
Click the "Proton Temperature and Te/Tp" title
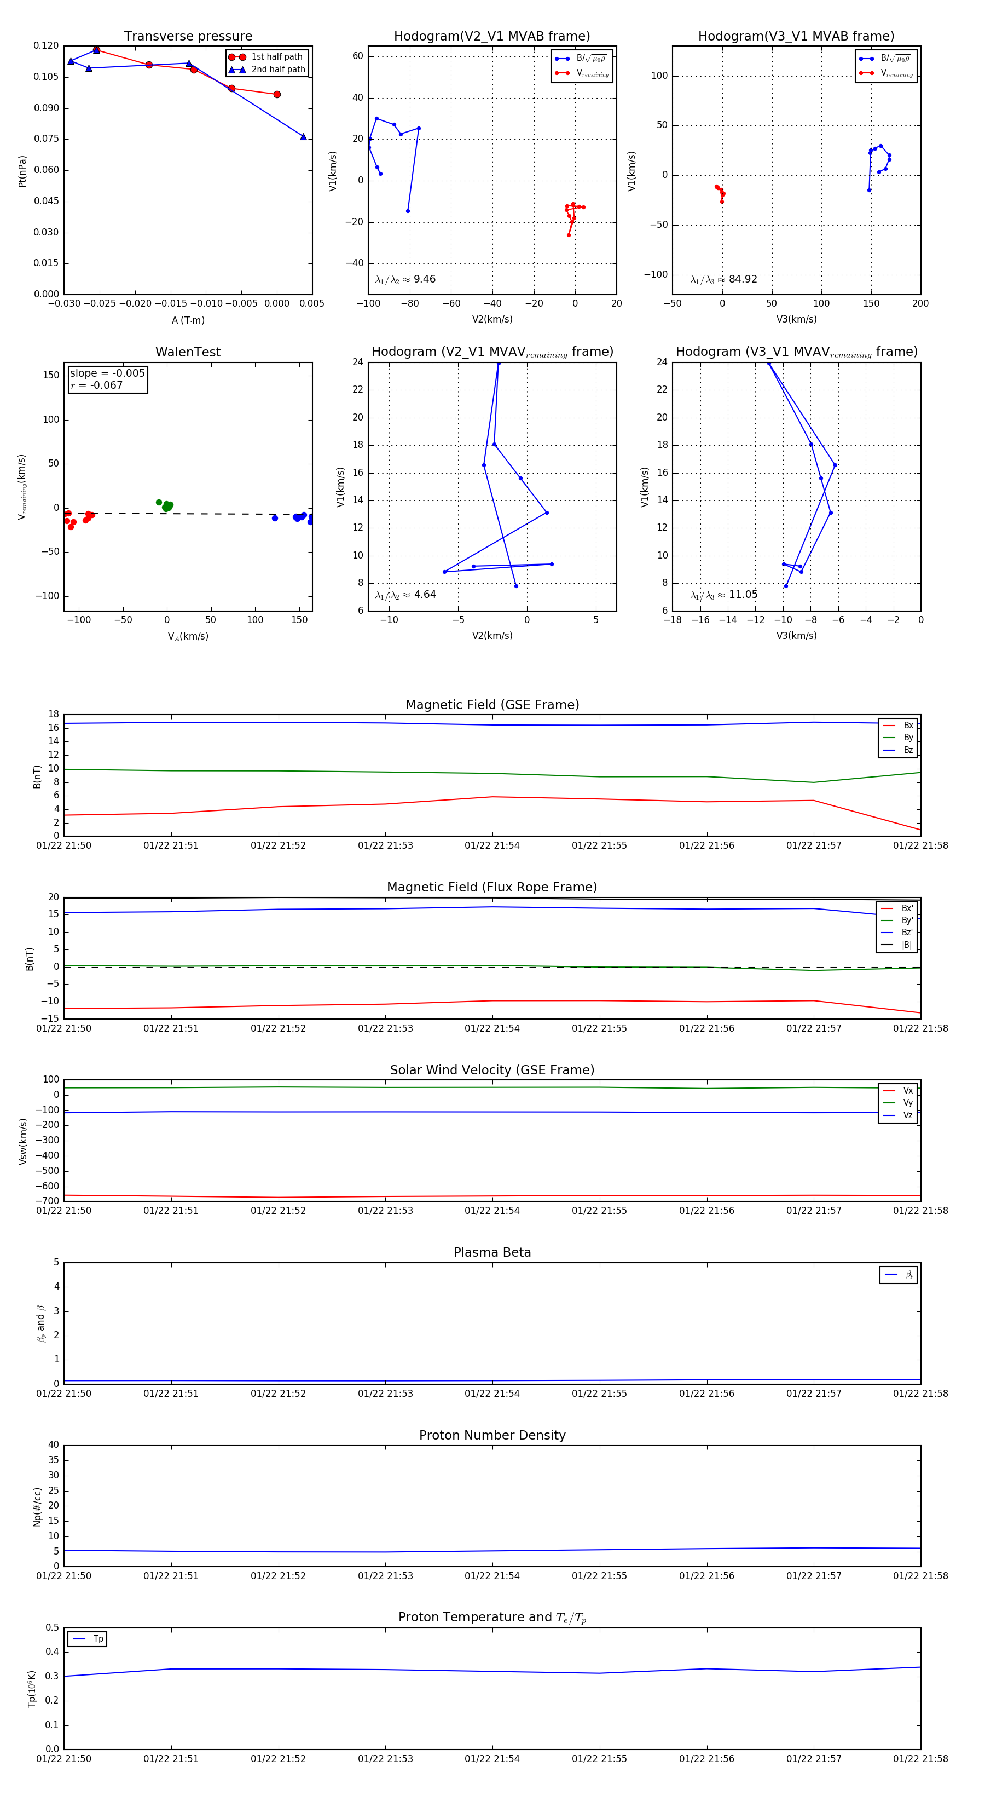[x=492, y=1617]
